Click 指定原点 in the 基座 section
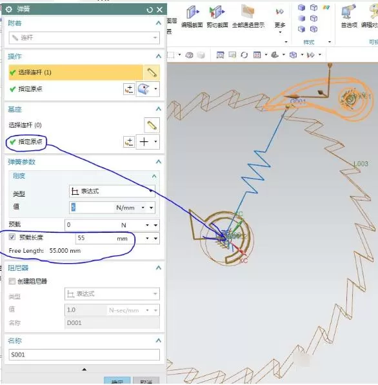 (30, 142)
